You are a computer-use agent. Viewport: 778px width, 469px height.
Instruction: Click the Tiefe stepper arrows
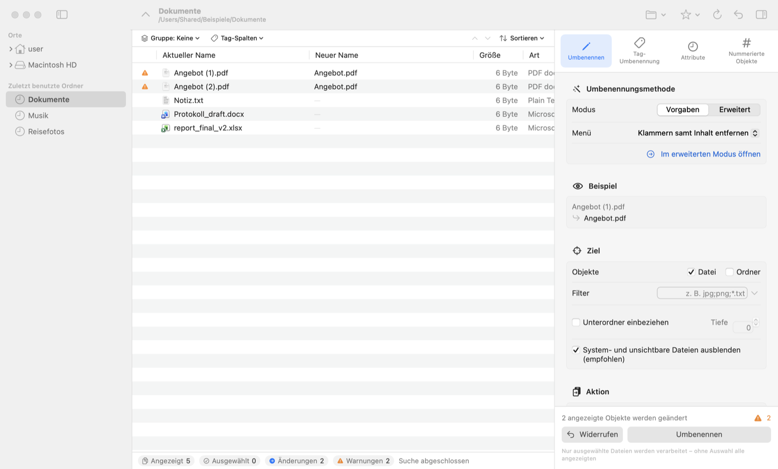[756, 323]
